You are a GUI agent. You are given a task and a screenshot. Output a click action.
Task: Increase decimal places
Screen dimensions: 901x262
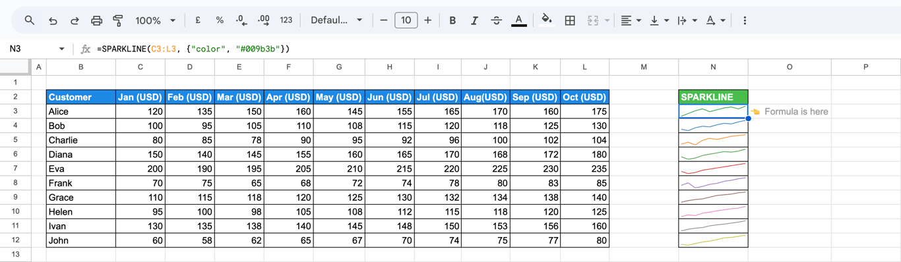coord(263,20)
